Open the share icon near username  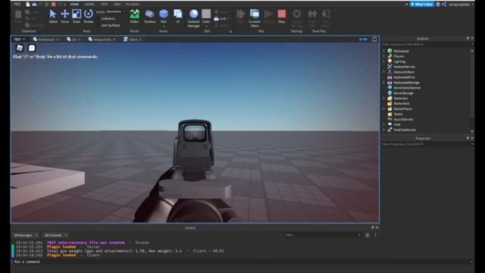click(x=444, y=5)
